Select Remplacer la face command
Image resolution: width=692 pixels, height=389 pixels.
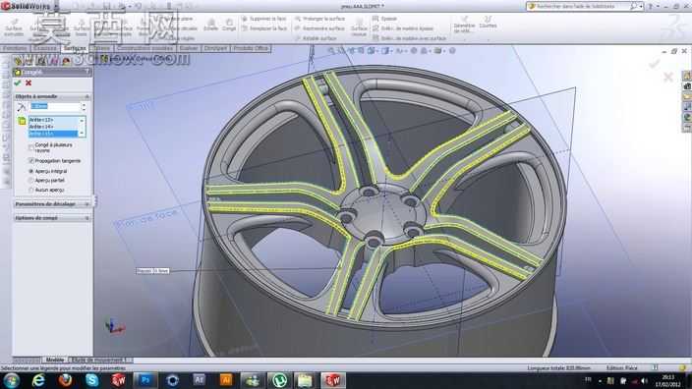pos(263,28)
